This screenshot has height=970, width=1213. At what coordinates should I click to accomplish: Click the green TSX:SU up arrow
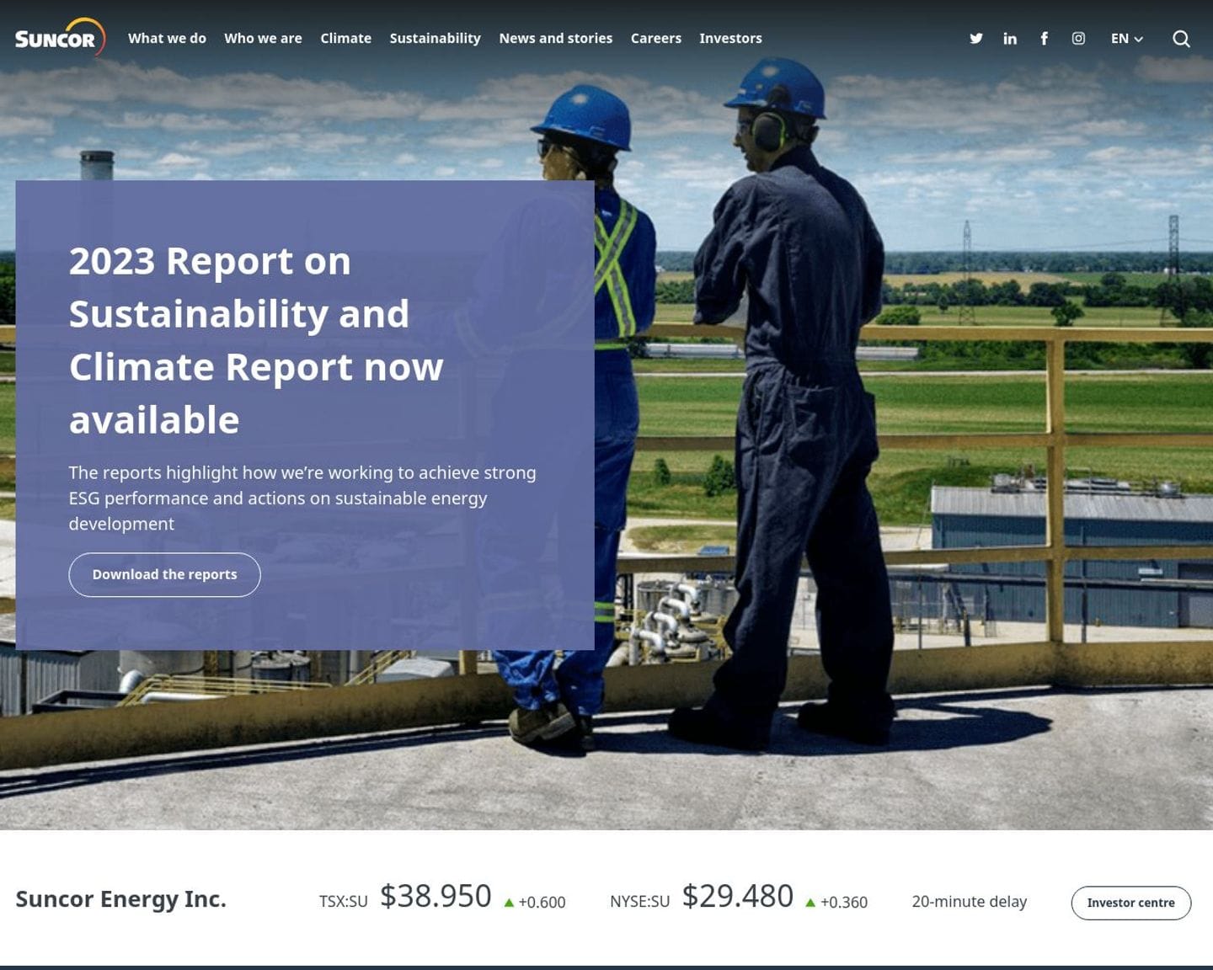[x=509, y=903]
